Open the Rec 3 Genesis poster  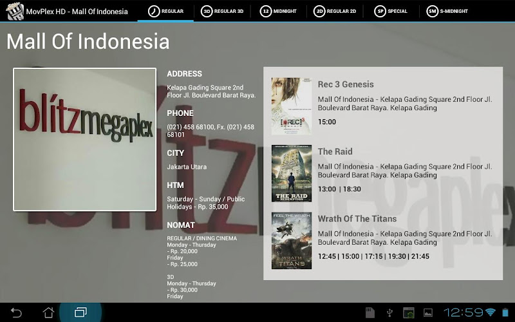pos(292,106)
